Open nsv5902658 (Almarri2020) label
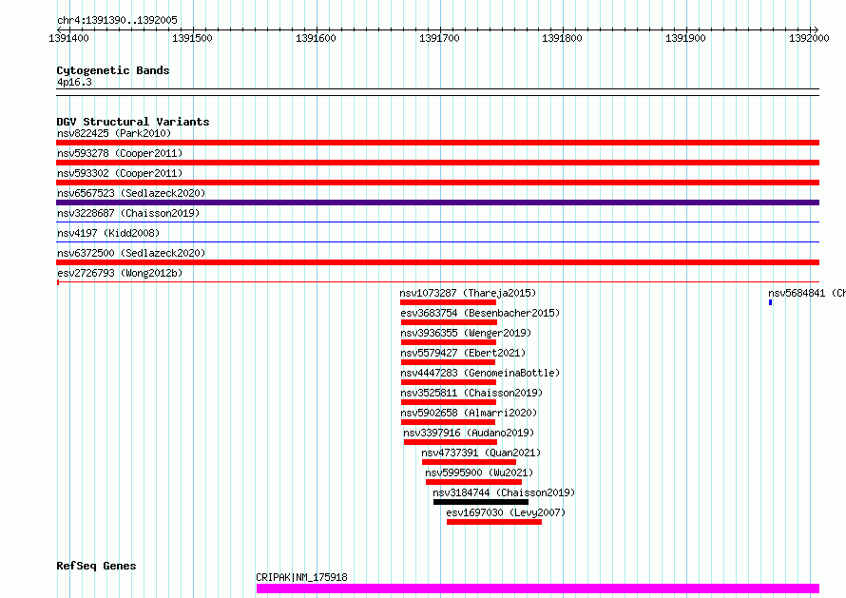The width and height of the screenshot is (846, 598). click(469, 413)
